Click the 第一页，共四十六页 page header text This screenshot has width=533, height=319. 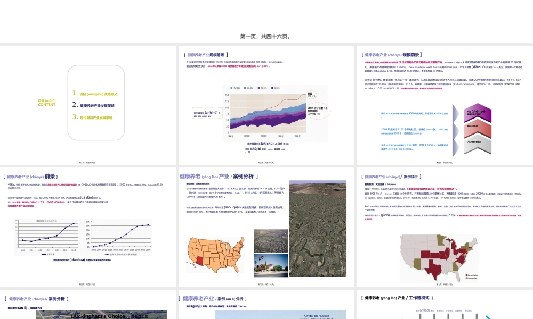pyautogui.click(x=265, y=37)
